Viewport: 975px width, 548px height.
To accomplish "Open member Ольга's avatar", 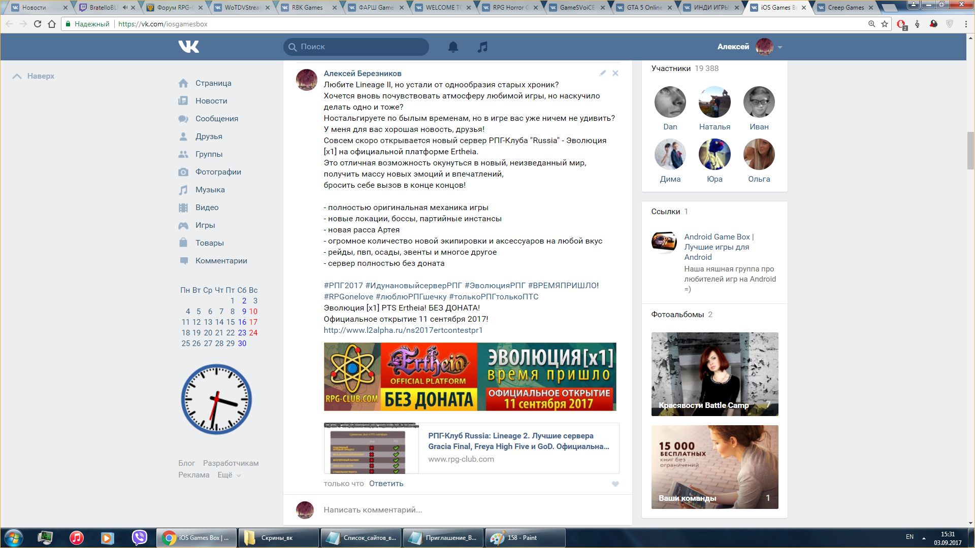I will (759, 154).
